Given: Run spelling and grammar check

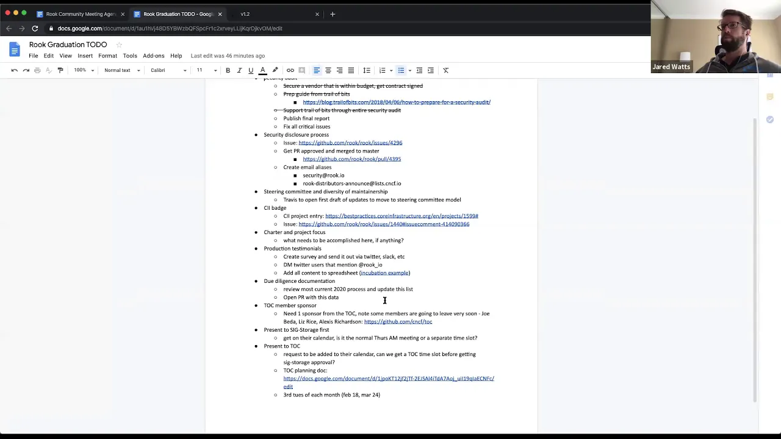Looking at the screenshot, I should tap(49, 70).
